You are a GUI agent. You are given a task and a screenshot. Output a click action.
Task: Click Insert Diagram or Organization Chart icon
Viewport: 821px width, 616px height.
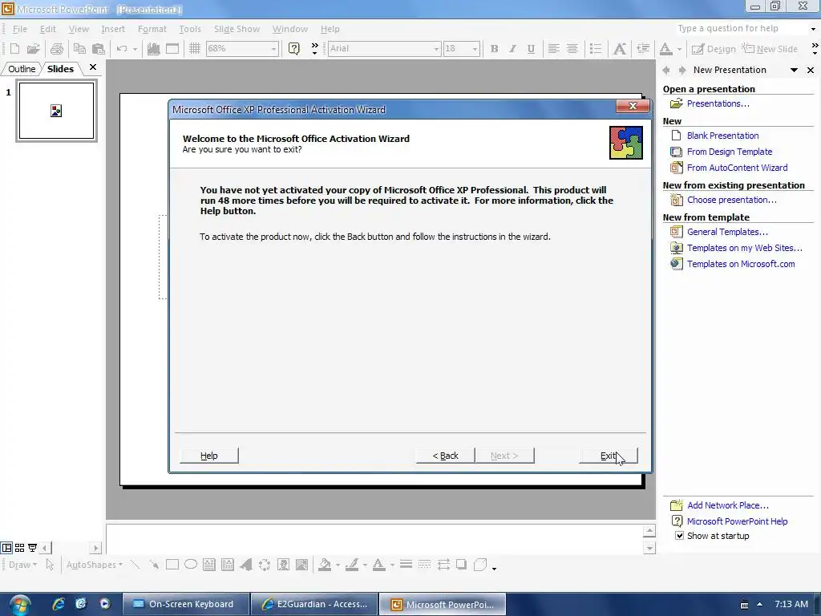point(265,565)
